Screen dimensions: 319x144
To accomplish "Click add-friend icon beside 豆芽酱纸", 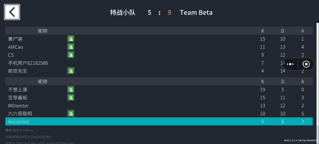I will [x=71, y=97].
